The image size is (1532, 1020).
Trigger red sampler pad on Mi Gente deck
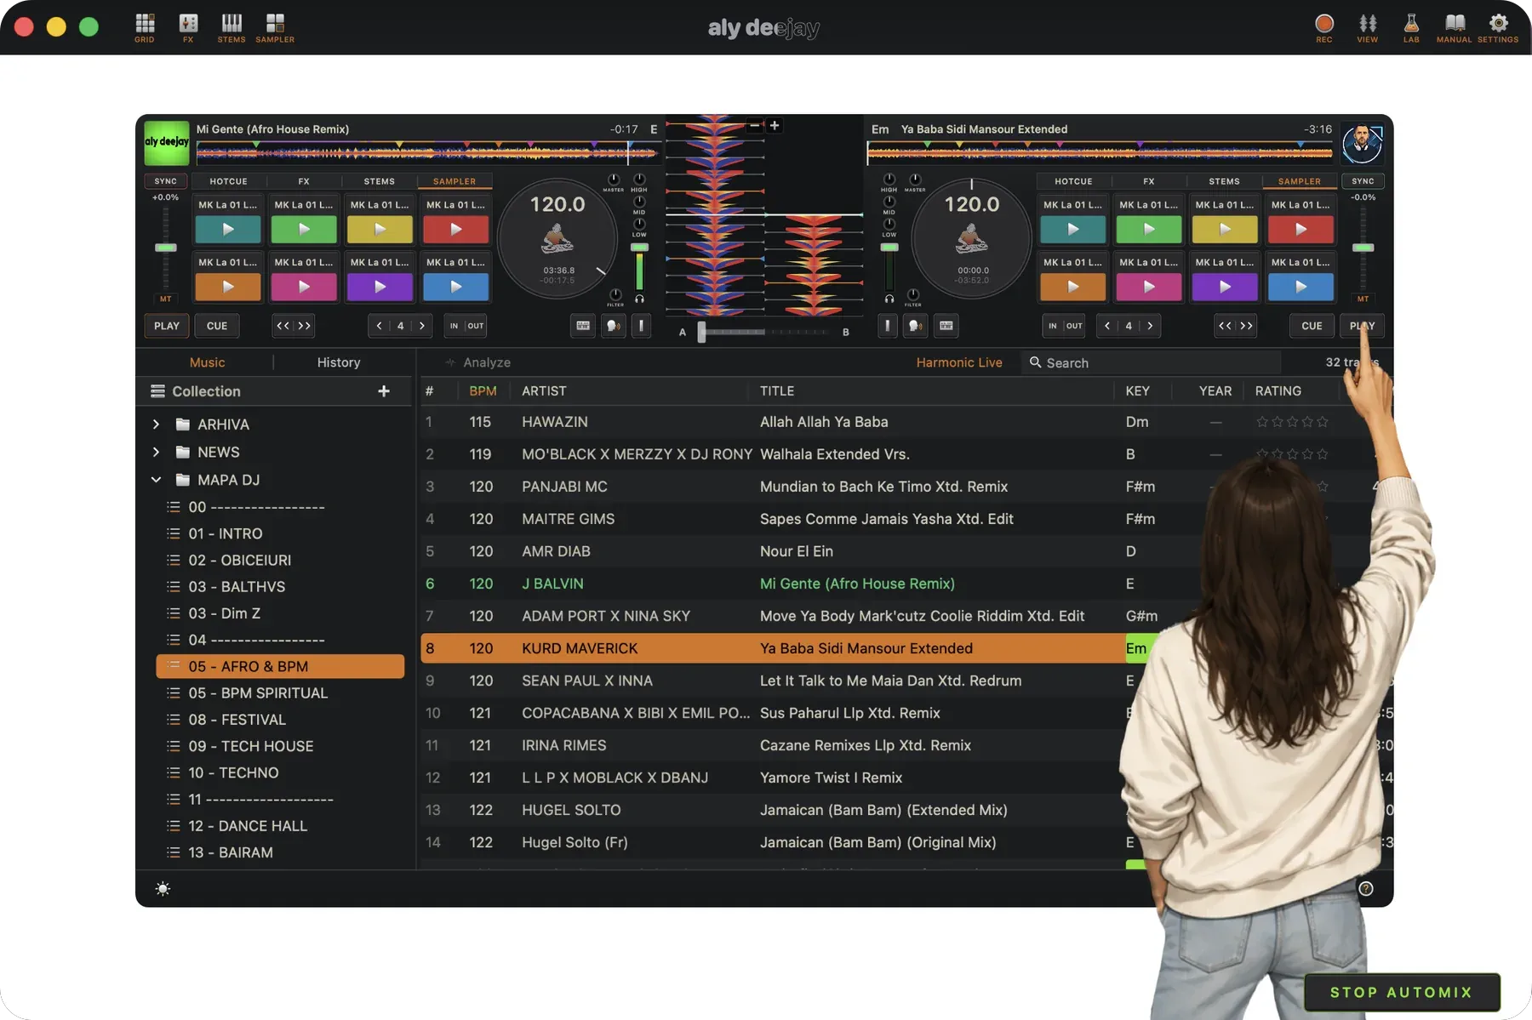pyautogui.click(x=456, y=229)
